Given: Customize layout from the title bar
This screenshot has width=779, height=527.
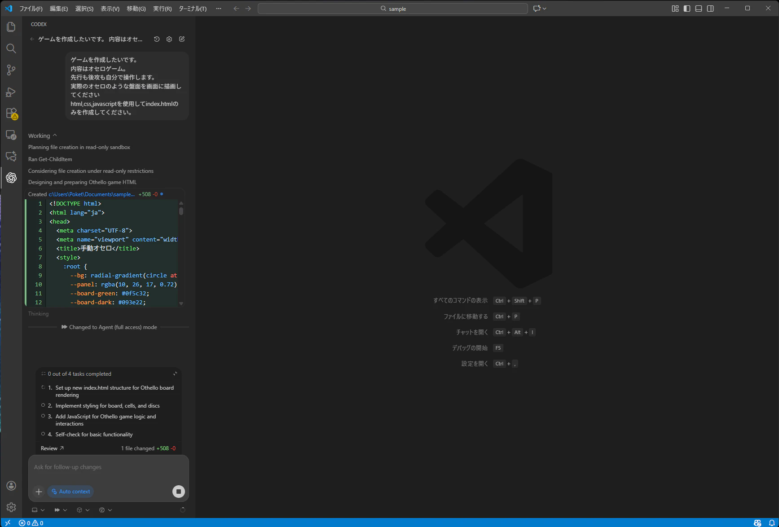Looking at the screenshot, I should point(675,9).
